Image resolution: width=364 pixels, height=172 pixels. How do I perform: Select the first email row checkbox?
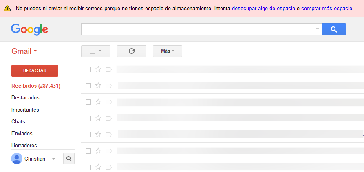pyautogui.click(x=88, y=69)
